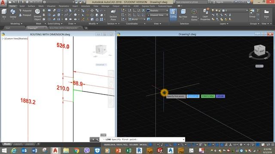This screenshot has height=154, width=275.
Task: Open SolidWorks from the taskbar
Action: point(160,150)
